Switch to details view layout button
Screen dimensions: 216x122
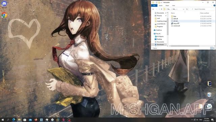(x=212, y=48)
